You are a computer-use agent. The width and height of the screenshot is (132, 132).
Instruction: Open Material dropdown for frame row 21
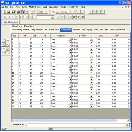point(70,107)
